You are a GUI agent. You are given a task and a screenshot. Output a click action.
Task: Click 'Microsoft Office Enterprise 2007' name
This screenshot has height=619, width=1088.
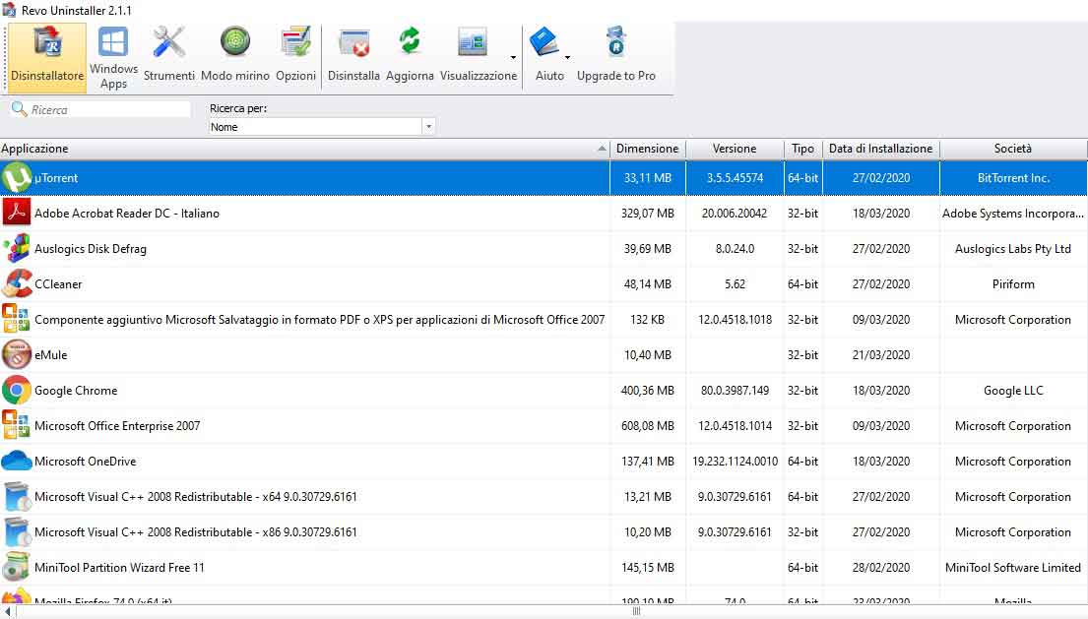(117, 426)
